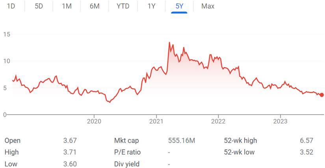The width and height of the screenshot is (325, 168).
Task: Select the 1D time range tab
Action: [11, 6]
